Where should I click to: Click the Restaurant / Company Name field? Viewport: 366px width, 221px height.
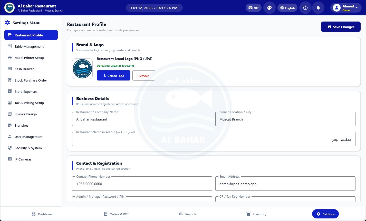click(142, 119)
